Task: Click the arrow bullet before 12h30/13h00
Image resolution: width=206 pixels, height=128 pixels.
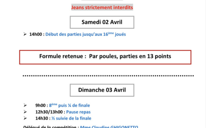Action: tap(25, 112)
